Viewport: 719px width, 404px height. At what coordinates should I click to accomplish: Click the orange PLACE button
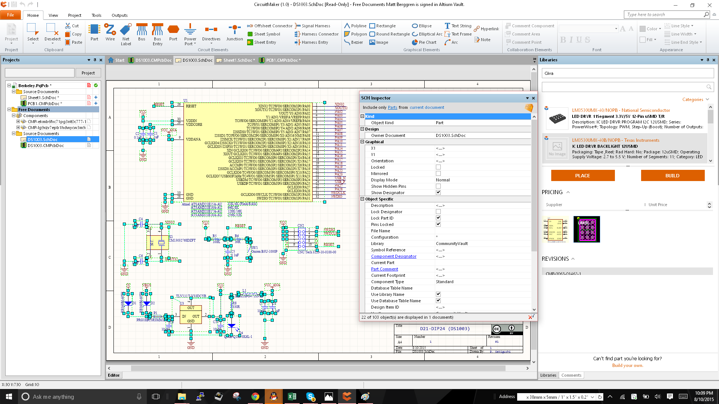pyautogui.click(x=583, y=175)
